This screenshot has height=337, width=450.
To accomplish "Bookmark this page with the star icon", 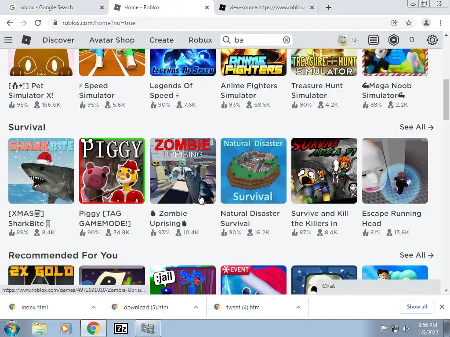I will point(409,23).
